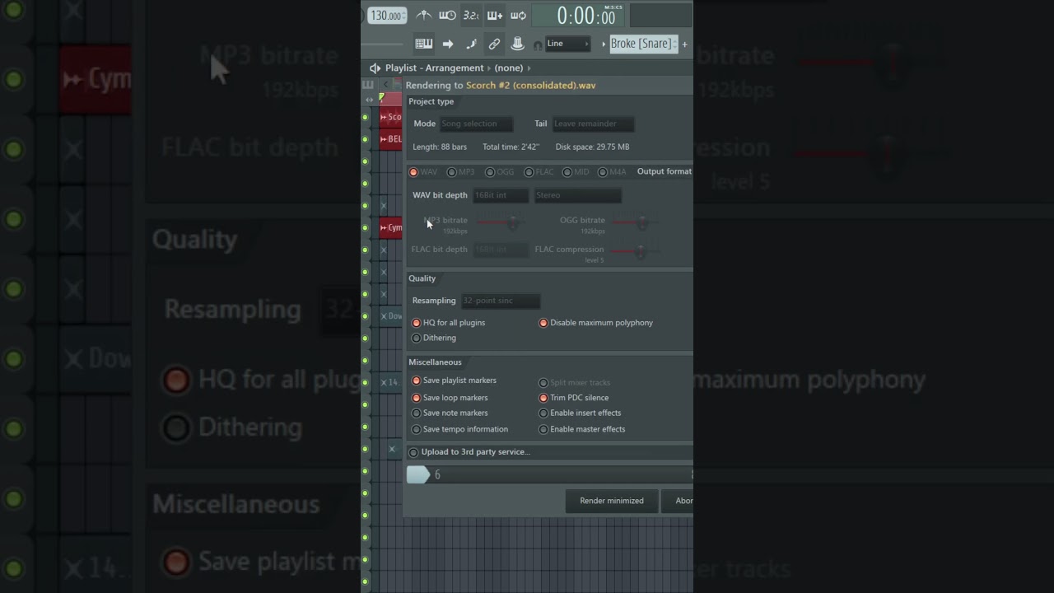This screenshot has height=593, width=1054.
Task: Select MID output format
Action: coord(576,172)
